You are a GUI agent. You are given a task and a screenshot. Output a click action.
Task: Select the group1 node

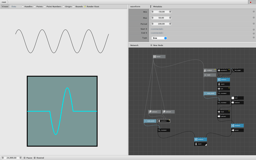237,130
